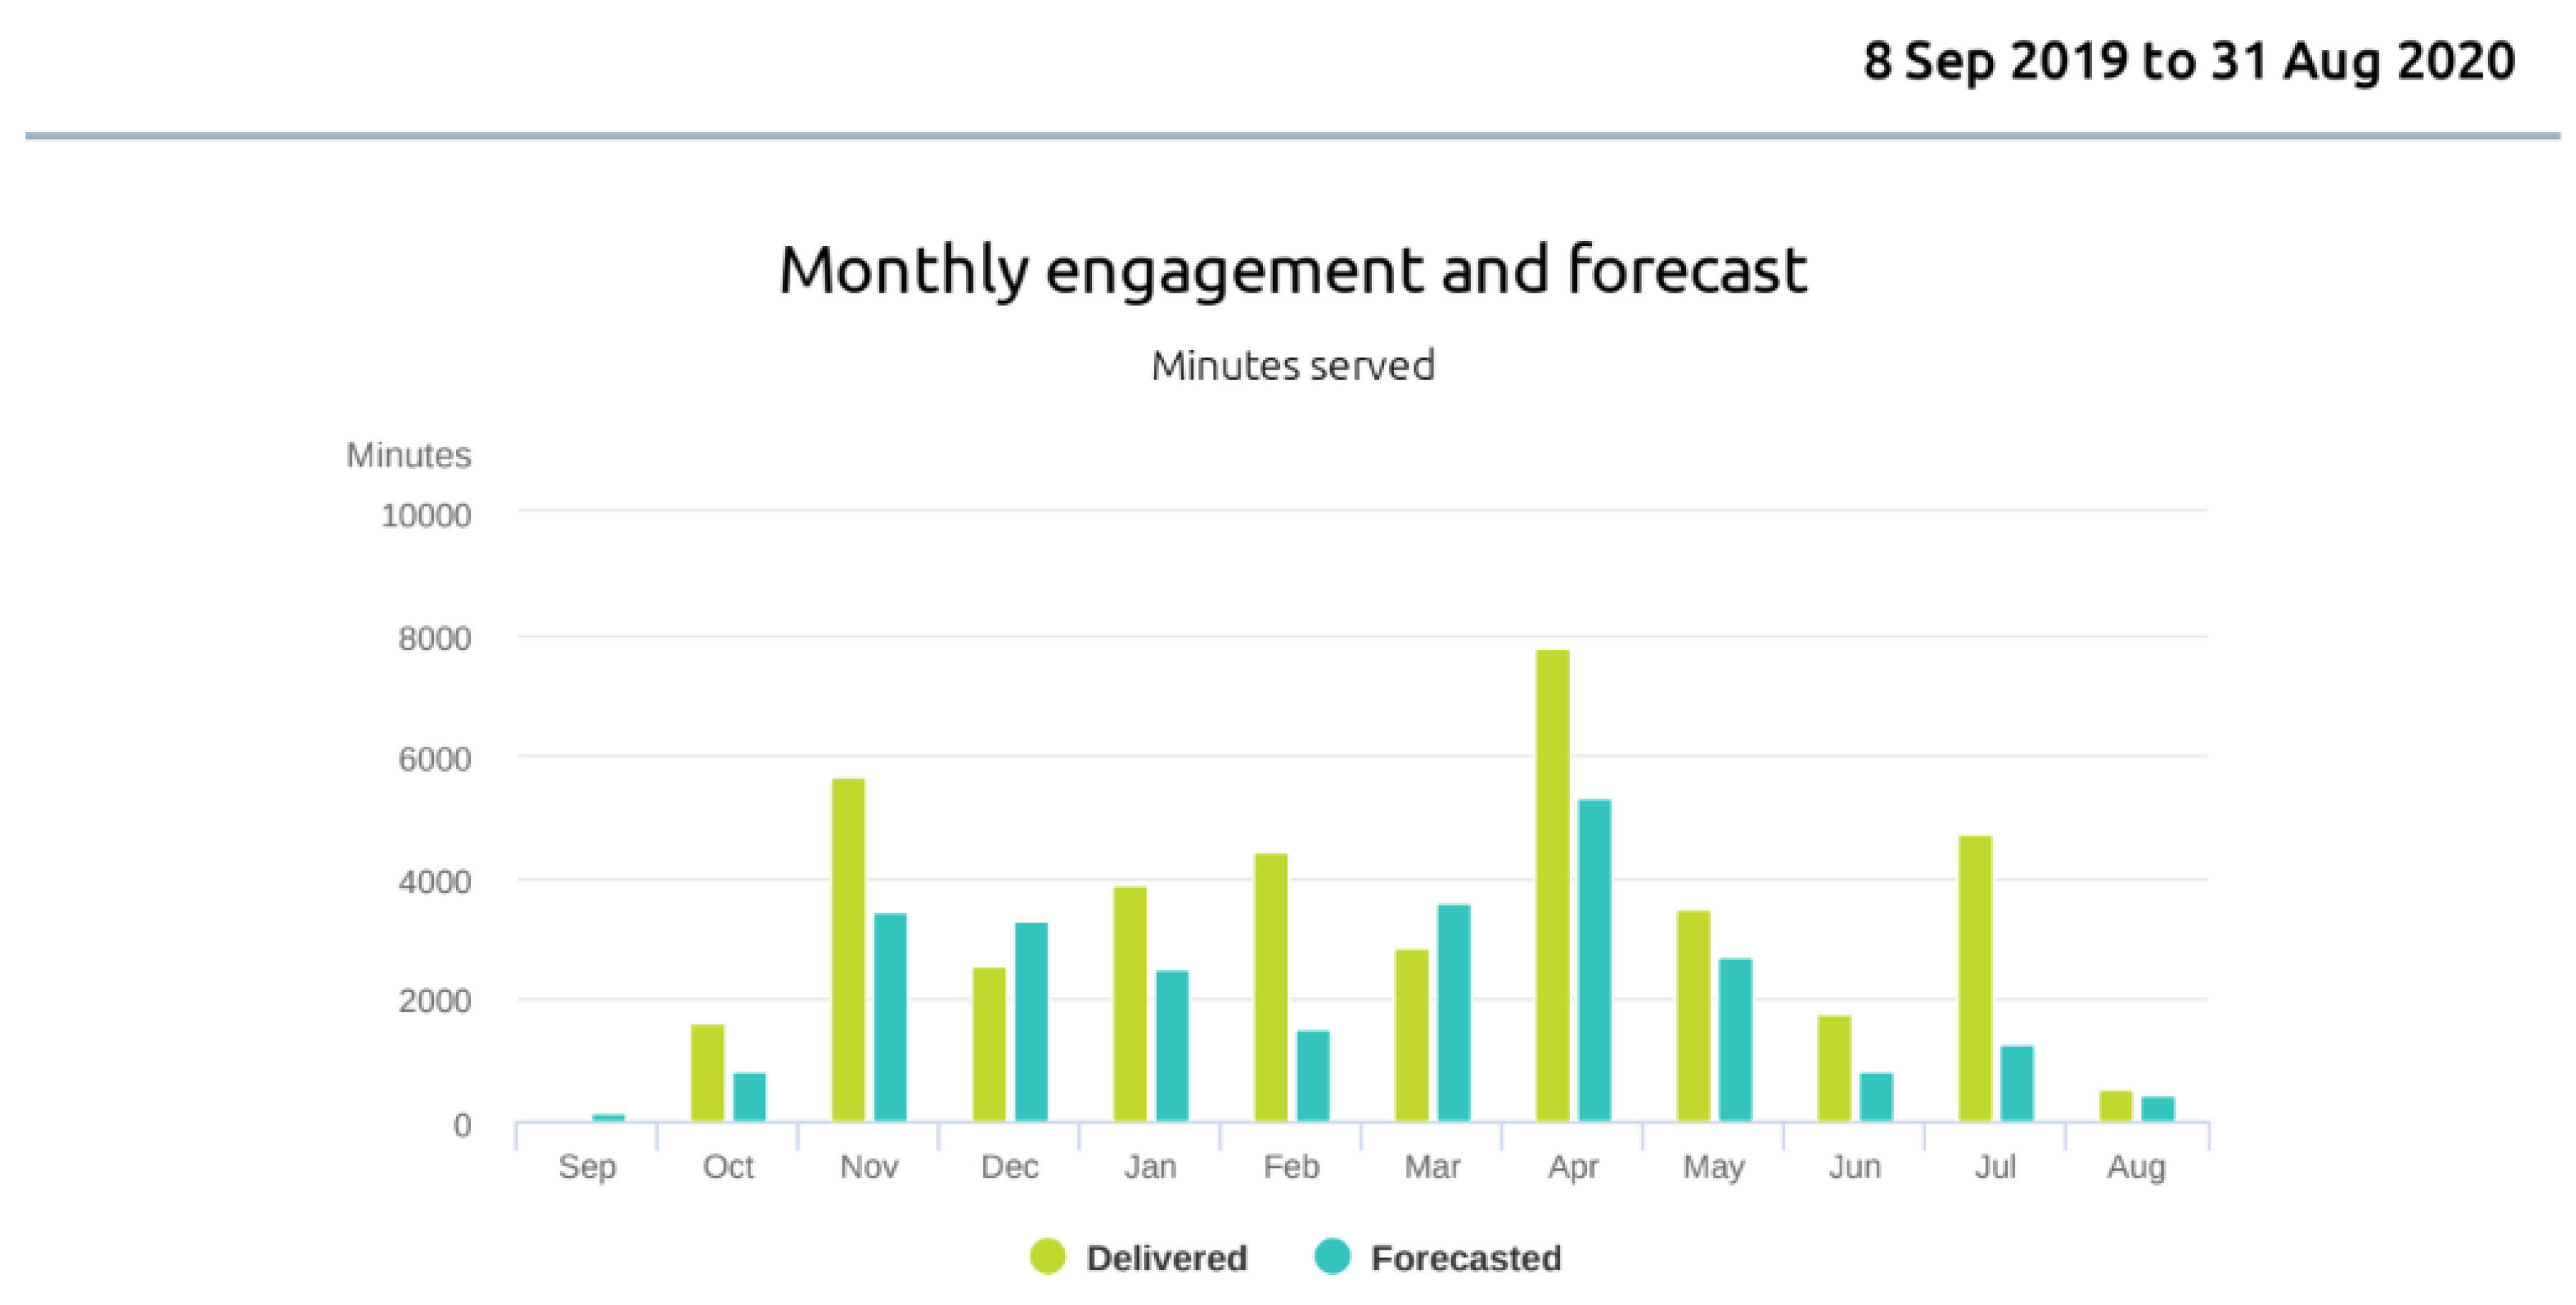Viewport: 2576px width, 1305px height.
Task: Click the Monthly engagement and forecast title
Action: click(x=1292, y=270)
